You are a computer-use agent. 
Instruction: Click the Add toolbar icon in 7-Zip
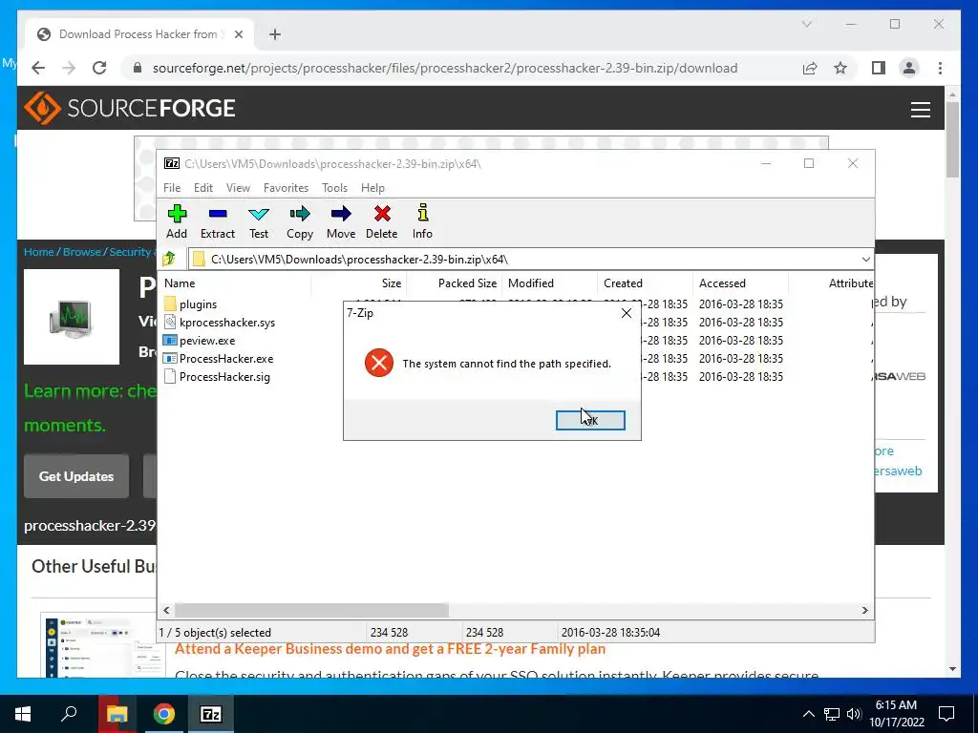click(x=177, y=214)
